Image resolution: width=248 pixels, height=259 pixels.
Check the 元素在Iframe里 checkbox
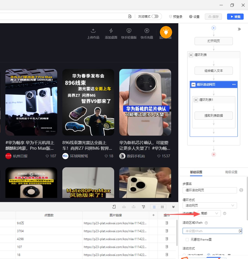187,240
